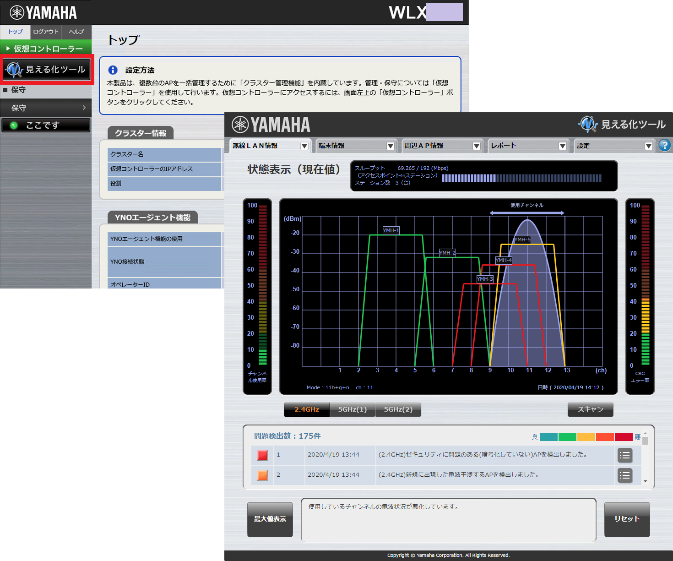Click the blue info icon beside 設定方法
This screenshot has width=673, height=561.
113,70
